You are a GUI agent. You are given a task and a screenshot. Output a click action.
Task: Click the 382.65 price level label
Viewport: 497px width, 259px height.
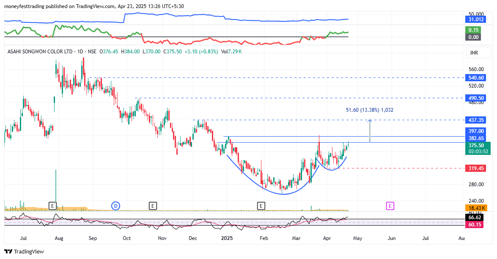pyautogui.click(x=476, y=138)
